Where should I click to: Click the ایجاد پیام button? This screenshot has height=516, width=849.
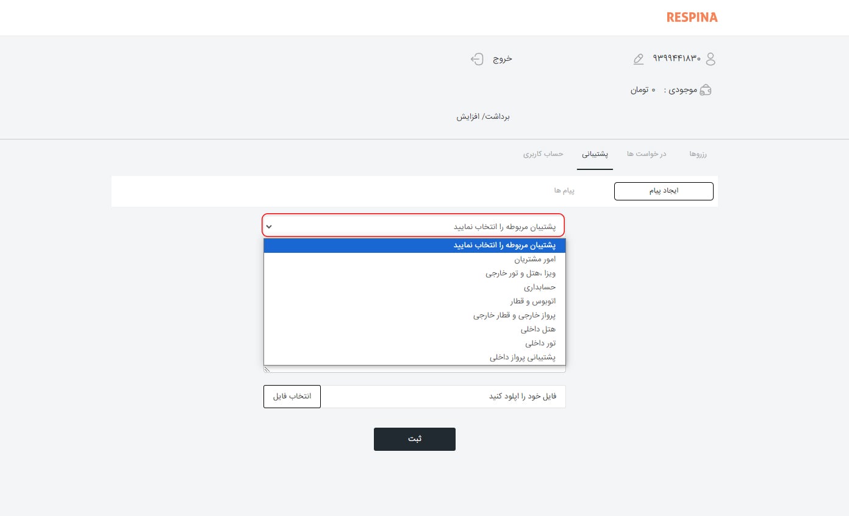(664, 191)
